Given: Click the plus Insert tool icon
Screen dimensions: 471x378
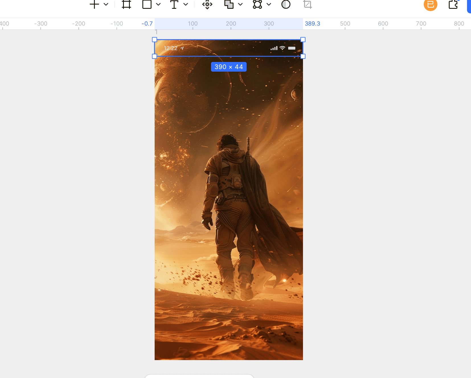Looking at the screenshot, I should (x=94, y=4).
